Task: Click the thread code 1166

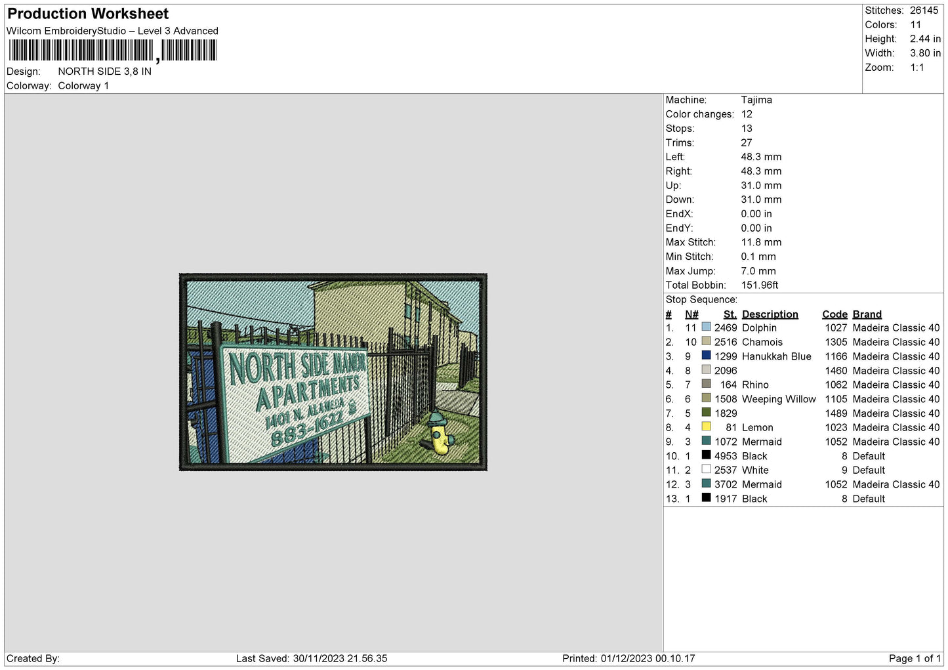Action: [836, 356]
